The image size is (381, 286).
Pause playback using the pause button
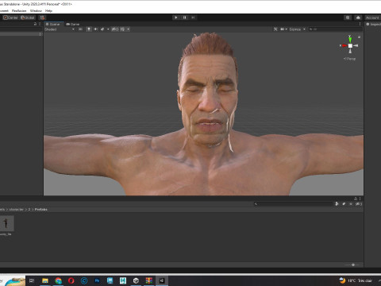[x=185, y=17]
